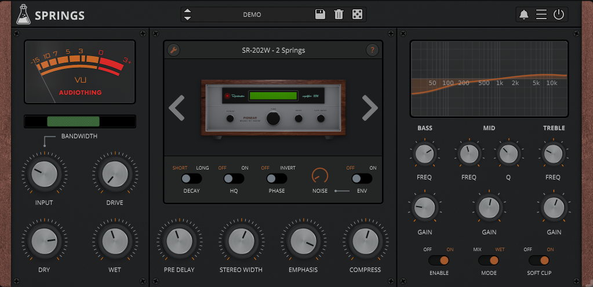Click the BANDWIDTH green slider bar

click(x=73, y=122)
